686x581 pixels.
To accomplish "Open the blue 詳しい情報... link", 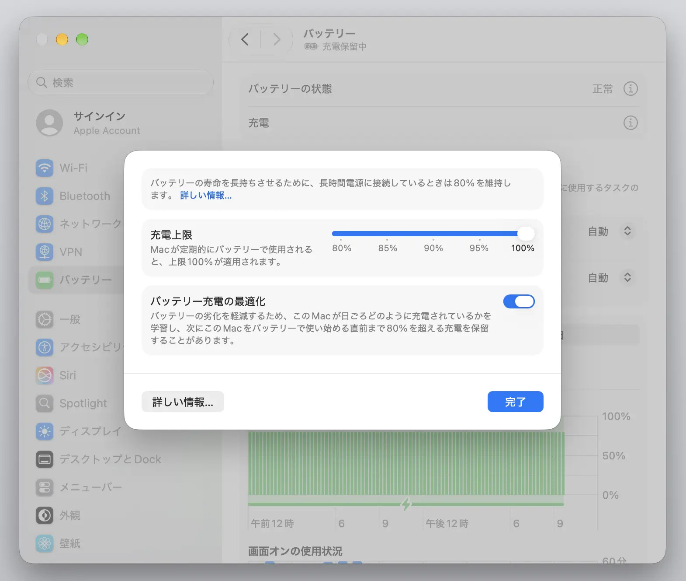I will pos(206,196).
